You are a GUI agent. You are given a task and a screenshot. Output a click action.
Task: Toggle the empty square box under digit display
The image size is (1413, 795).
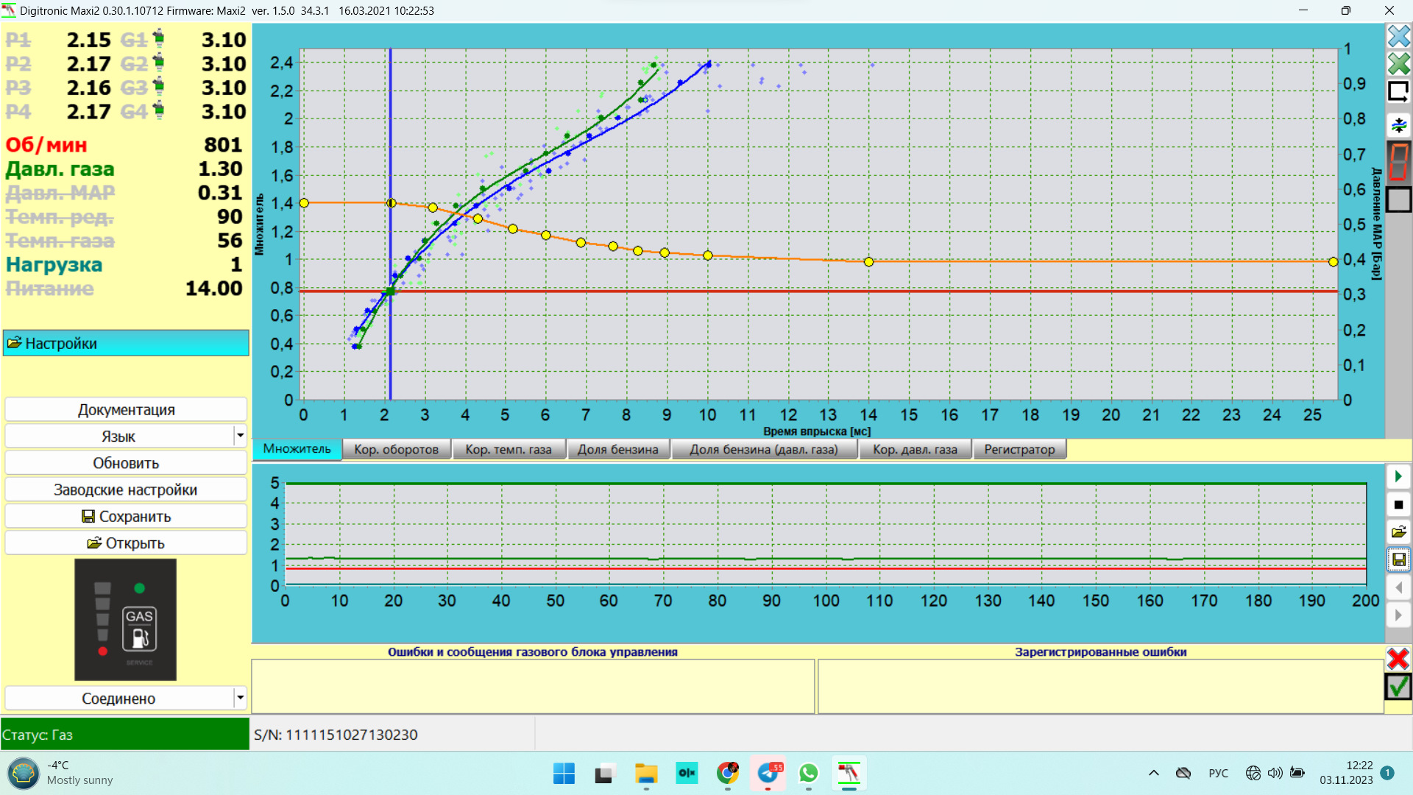1398,199
